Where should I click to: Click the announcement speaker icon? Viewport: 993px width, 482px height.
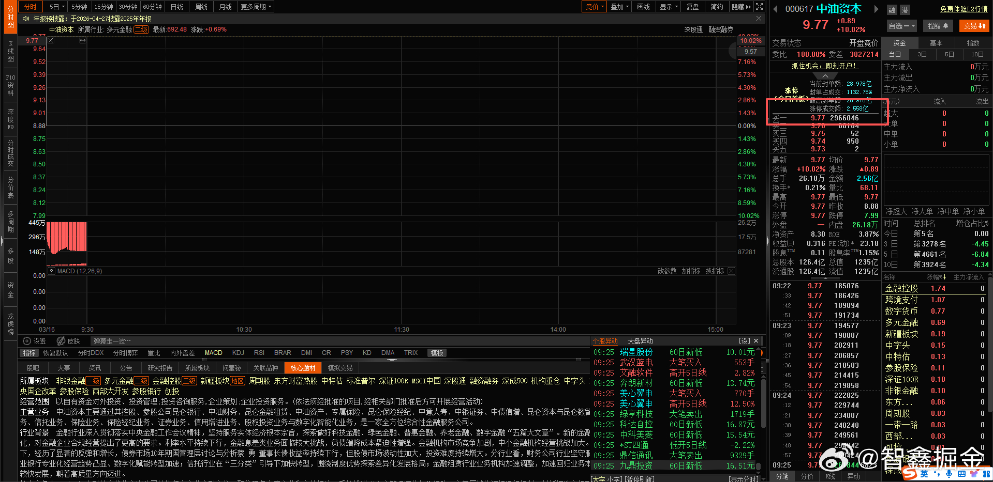[x=26, y=19]
